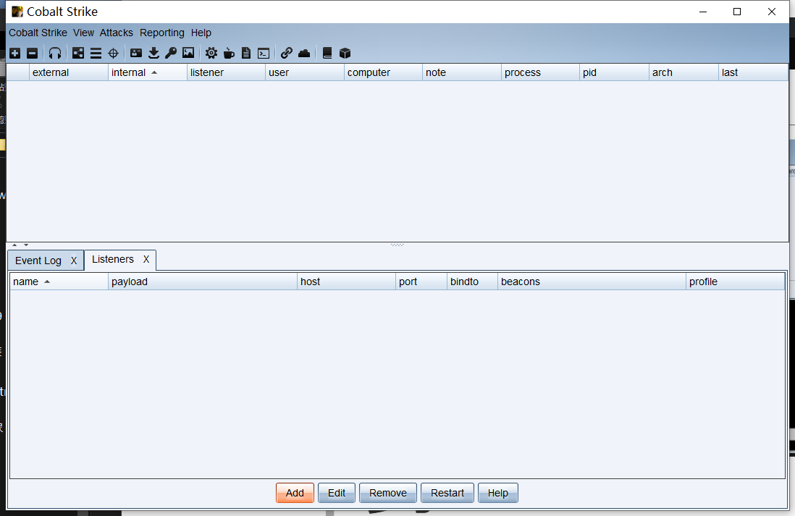Maximize the Cobalt Strike window
The image size is (795, 516).
737,12
